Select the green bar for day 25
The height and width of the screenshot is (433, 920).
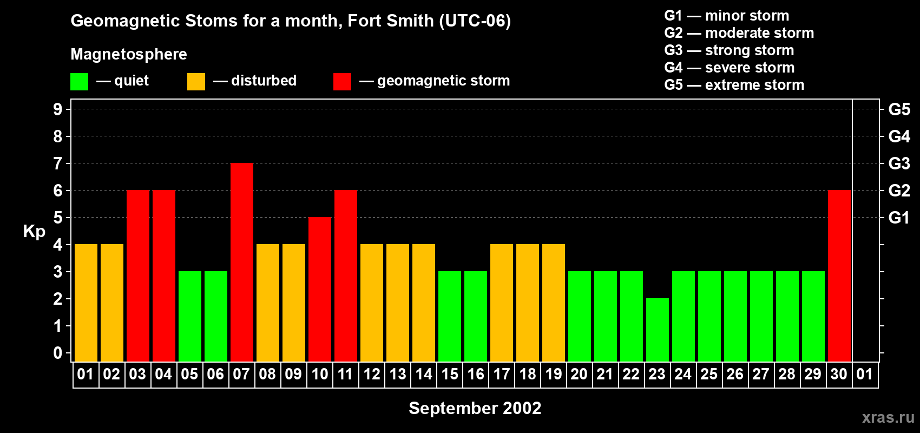709,317
